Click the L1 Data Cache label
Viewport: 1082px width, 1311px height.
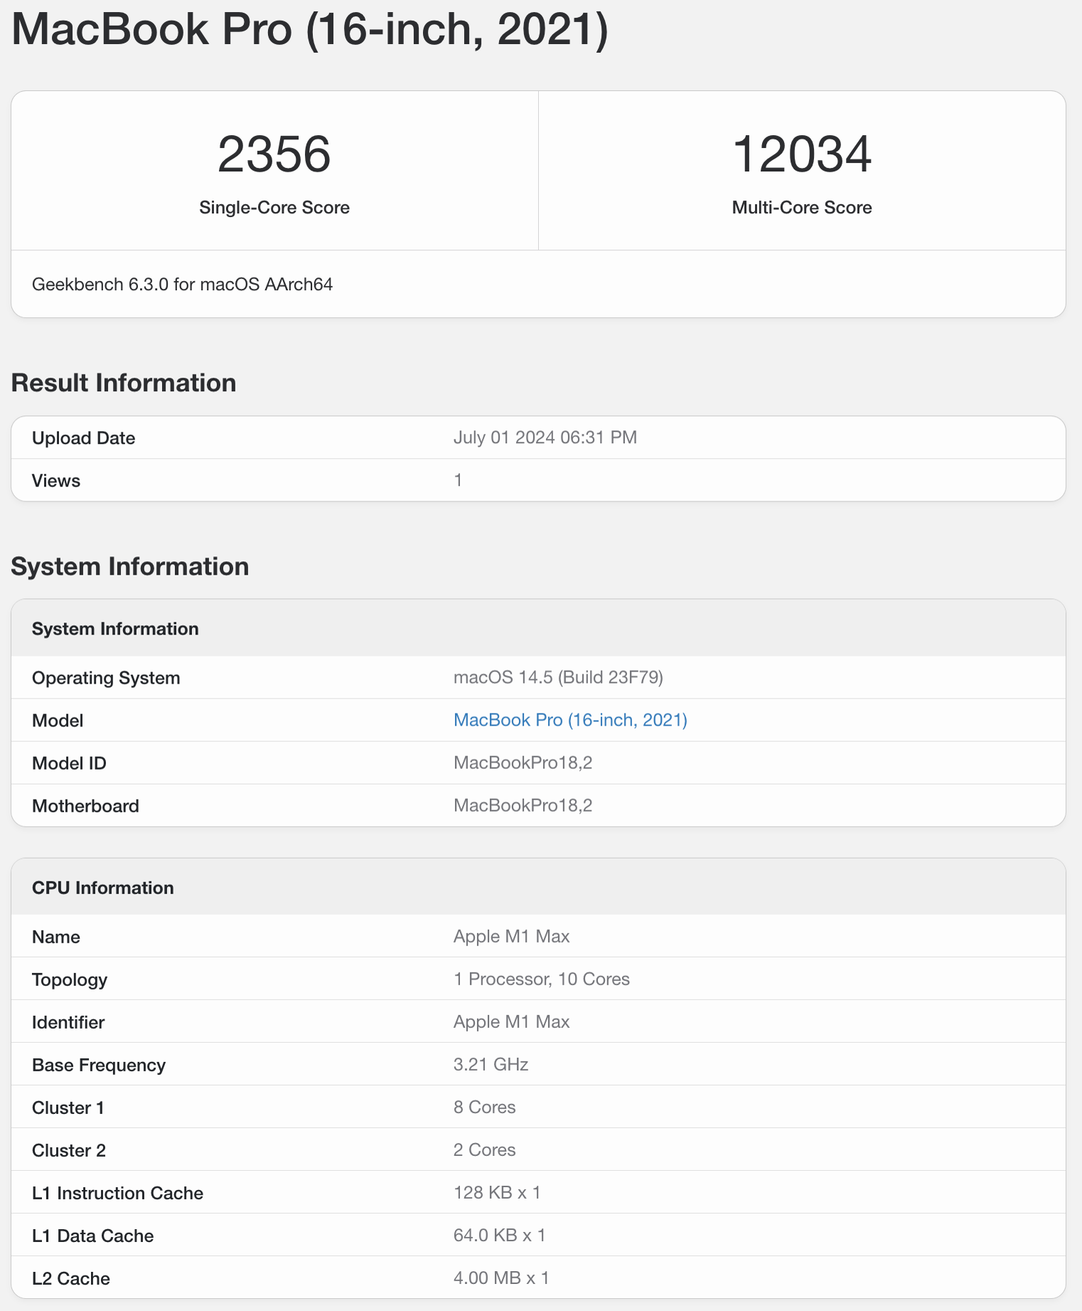[93, 1236]
